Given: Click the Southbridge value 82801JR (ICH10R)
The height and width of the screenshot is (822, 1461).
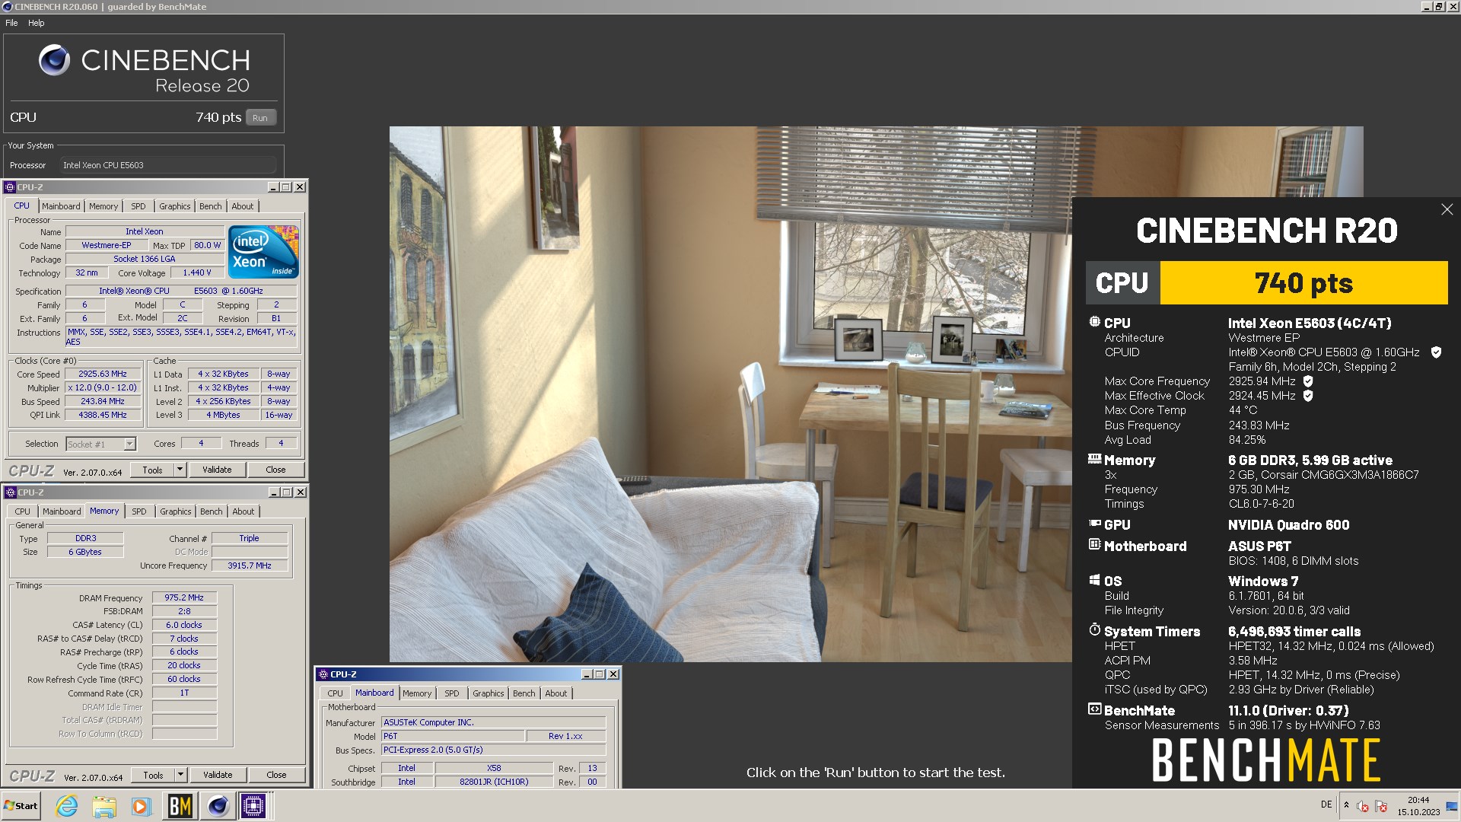Looking at the screenshot, I should [x=494, y=782].
